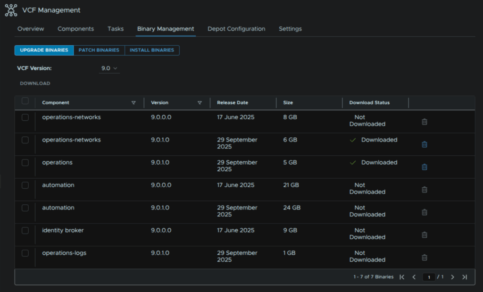Viewport: 483px width, 292px height.
Task: Select all binaries with header checkbox
Action: pyautogui.click(x=25, y=101)
